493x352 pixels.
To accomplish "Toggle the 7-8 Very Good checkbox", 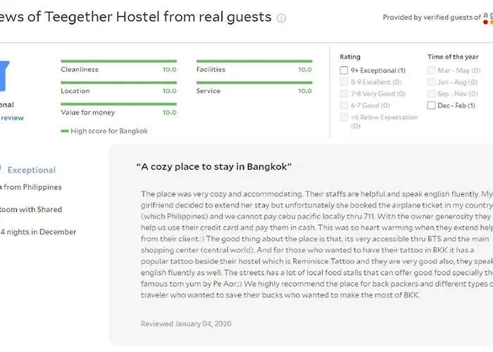I will (344, 94).
